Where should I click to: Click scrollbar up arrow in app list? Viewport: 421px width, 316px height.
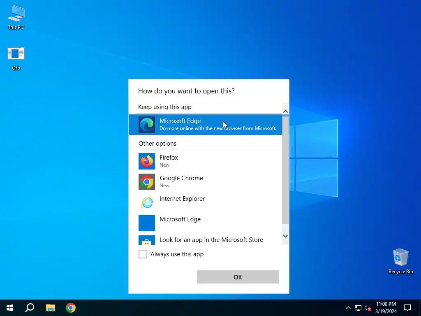285,111
